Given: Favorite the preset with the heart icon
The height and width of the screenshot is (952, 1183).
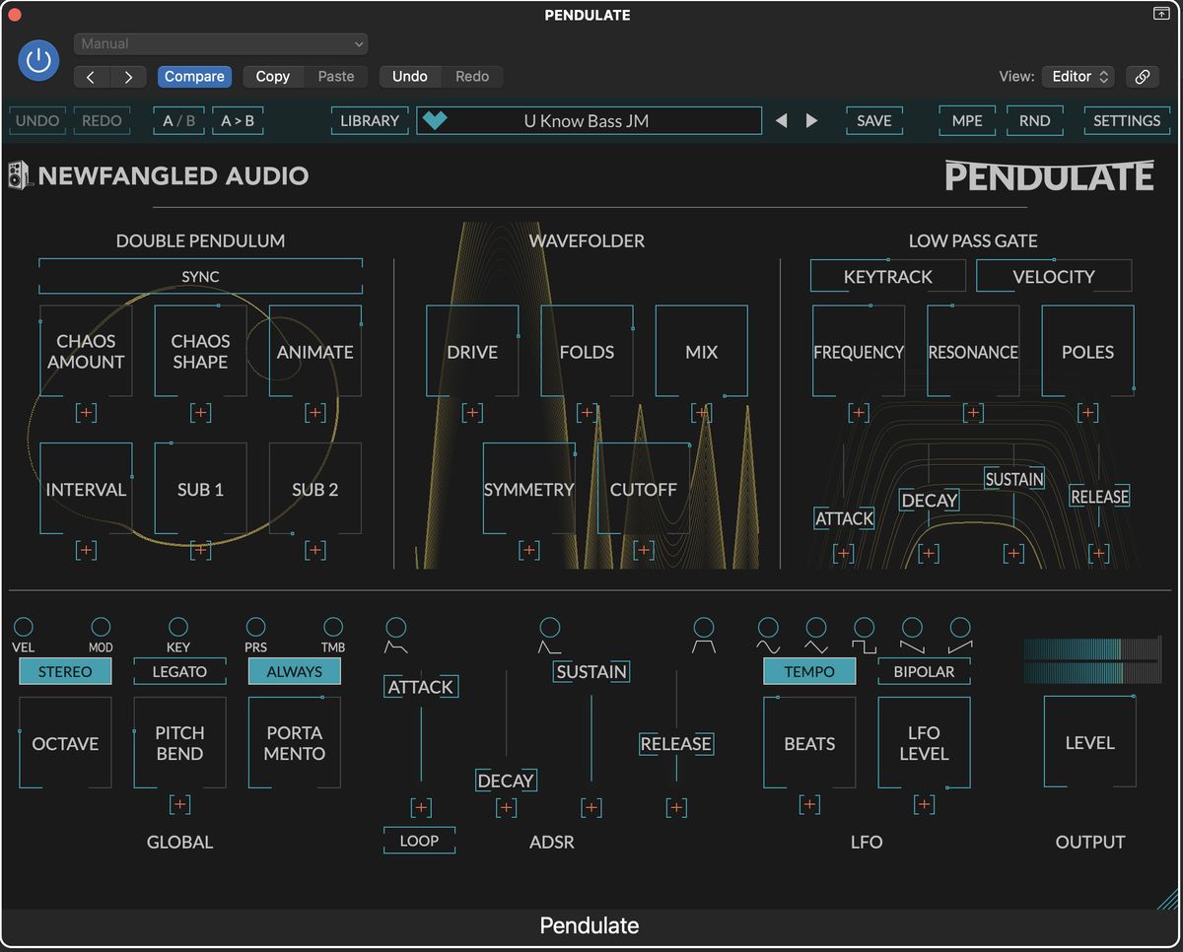Looking at the screenshot, I should point(435,120).
